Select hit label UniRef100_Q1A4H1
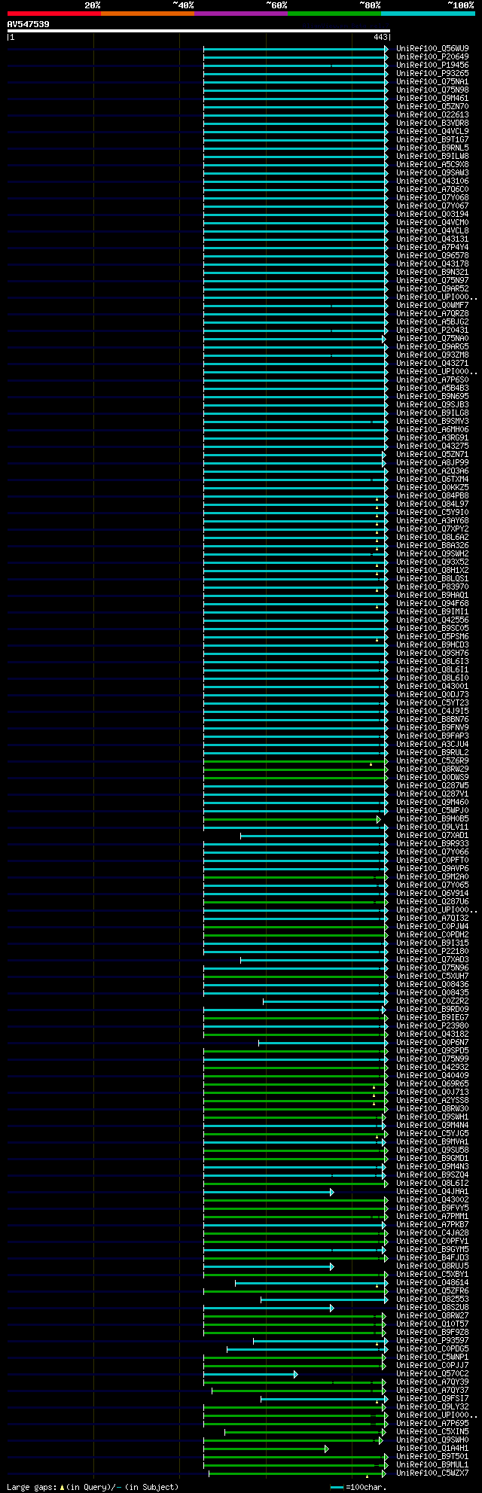The height and width of the screenshot is (1493, 482). [432, 1449]
